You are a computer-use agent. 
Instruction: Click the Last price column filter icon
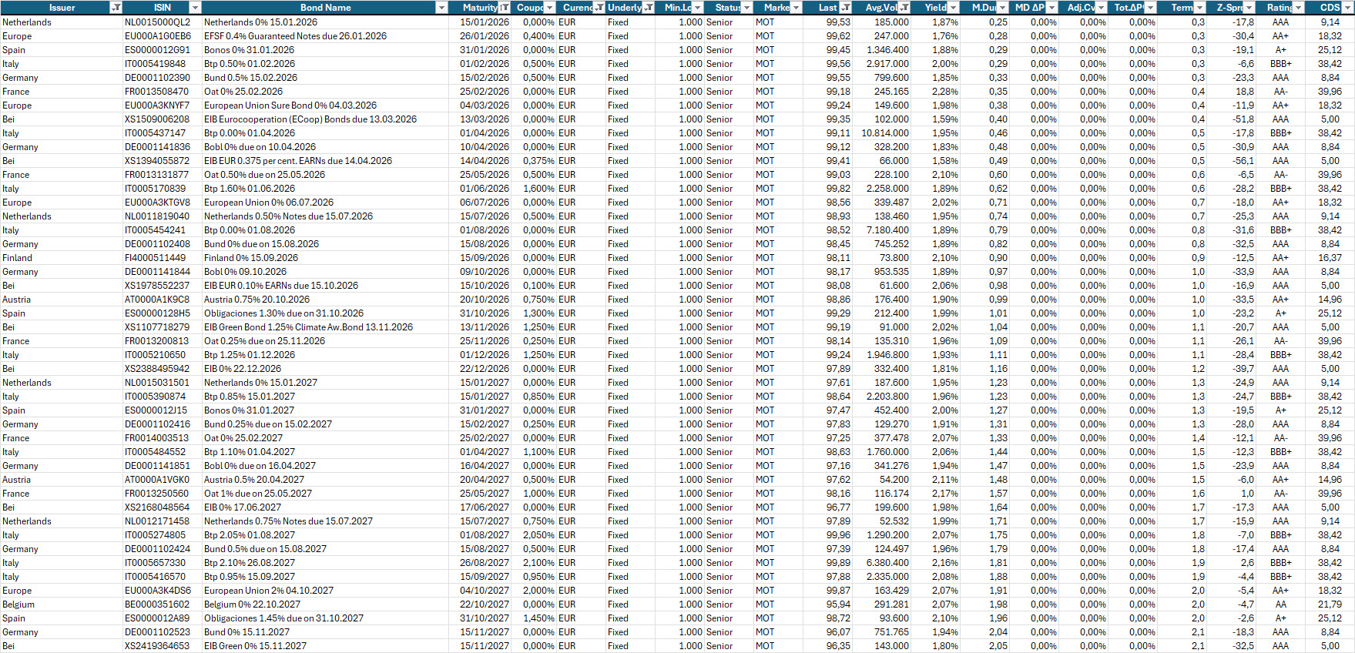coord(845,8)
